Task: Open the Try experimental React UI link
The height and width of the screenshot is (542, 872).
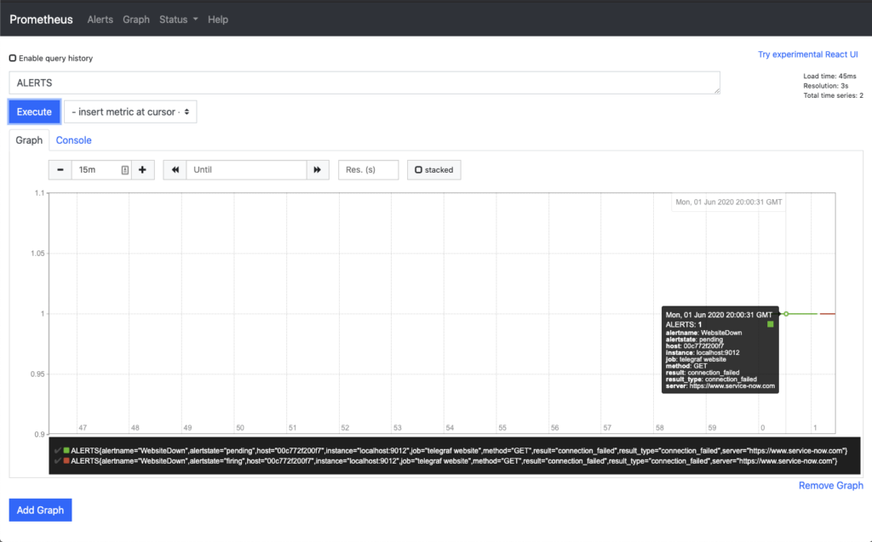Action: coord(807,54)
